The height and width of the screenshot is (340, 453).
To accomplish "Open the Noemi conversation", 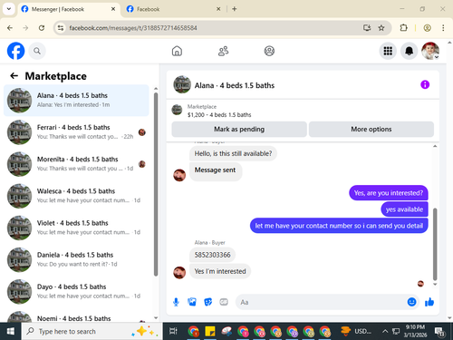I will [76, 316].
